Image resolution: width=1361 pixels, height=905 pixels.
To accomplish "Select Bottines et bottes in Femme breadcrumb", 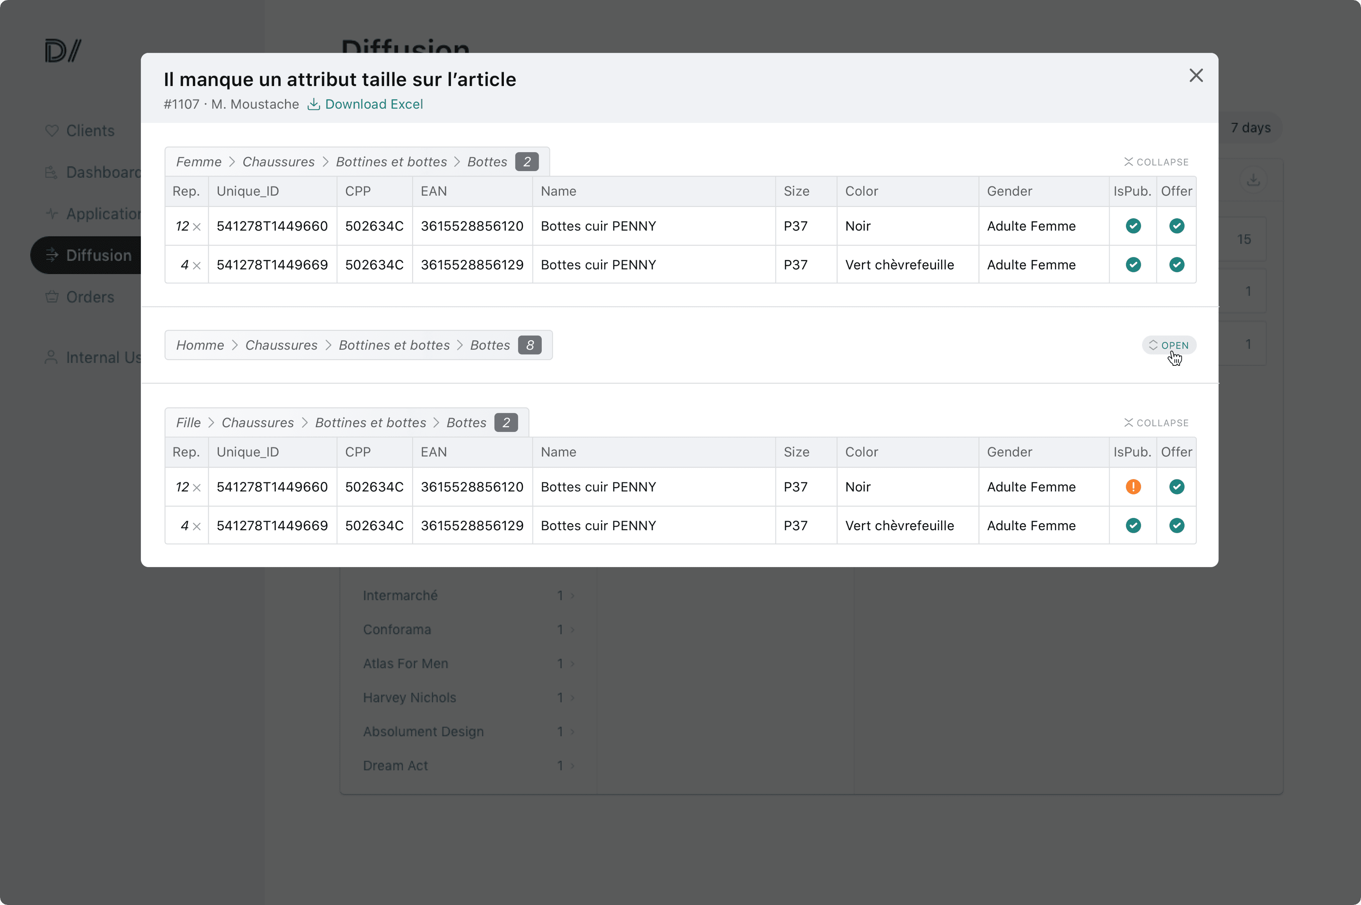I will [392, 161].
